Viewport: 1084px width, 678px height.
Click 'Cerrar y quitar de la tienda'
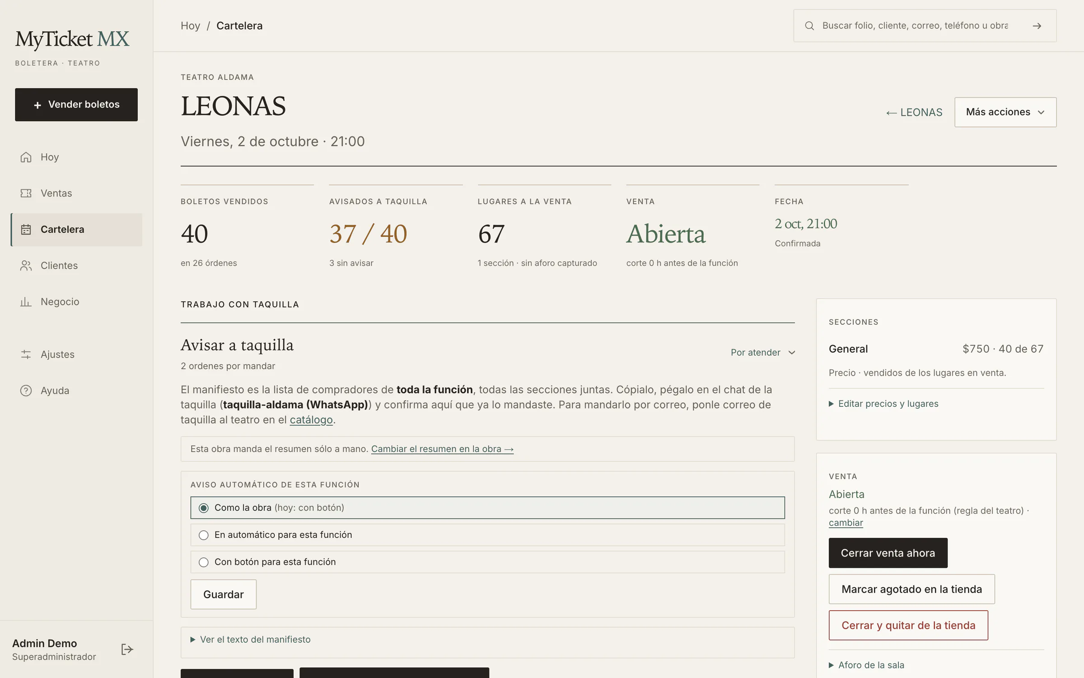(x=908, y=625)
